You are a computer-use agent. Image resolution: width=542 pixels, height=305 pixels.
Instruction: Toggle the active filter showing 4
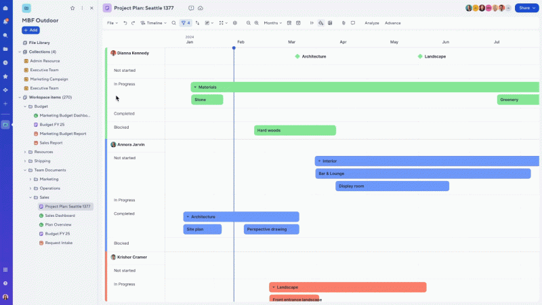(x=186, y=23)
